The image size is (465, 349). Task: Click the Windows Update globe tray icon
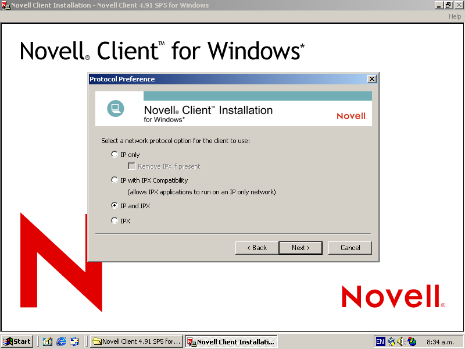pyautogui.click(x=412, y=341)
